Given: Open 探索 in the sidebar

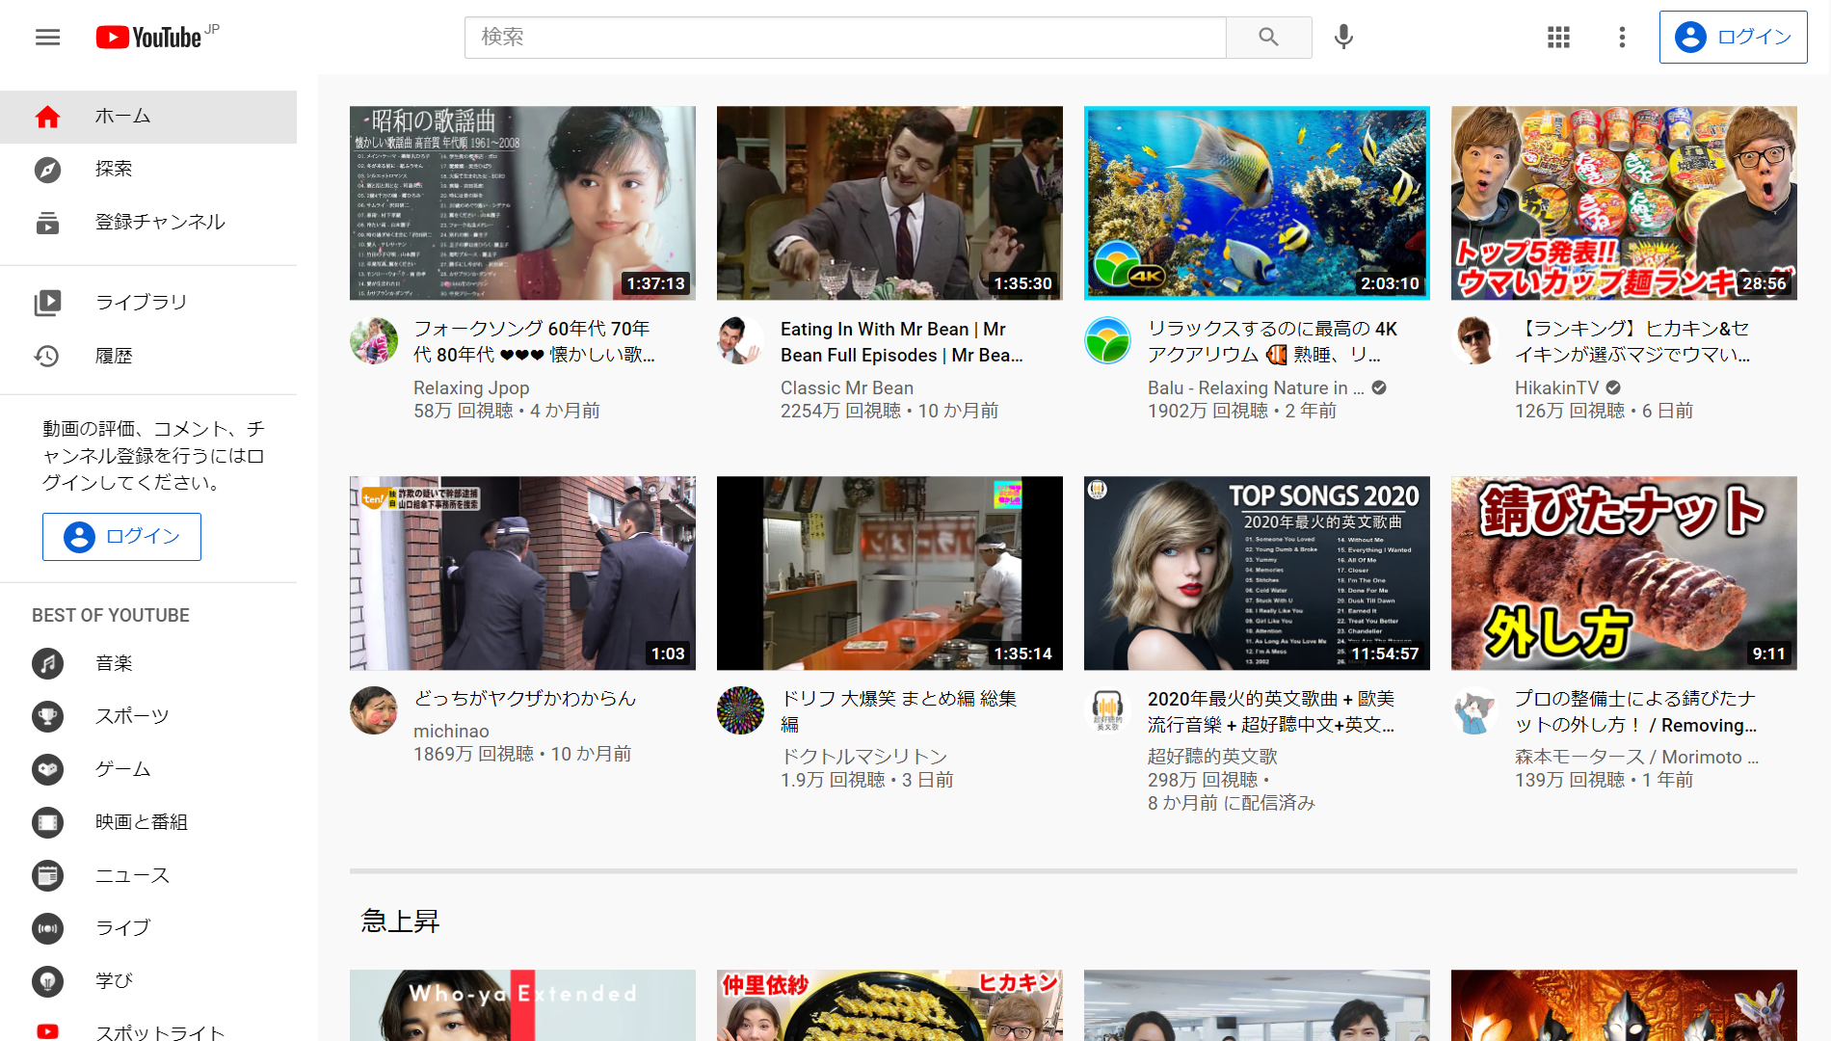Looking at the screenshot, I should [148, 170].
